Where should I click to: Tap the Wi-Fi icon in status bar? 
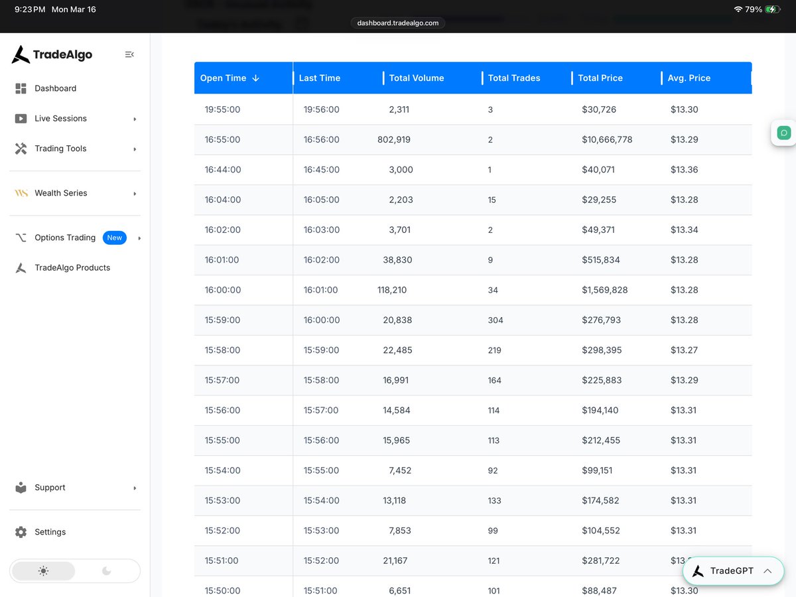click(x=738, y=10)
